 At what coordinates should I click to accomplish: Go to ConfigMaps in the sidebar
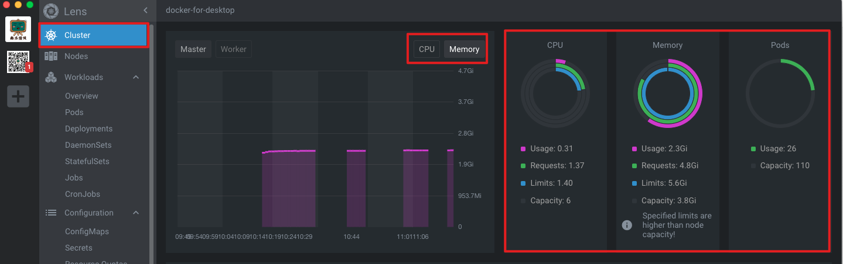pyautogui.click(x=87, y=231)
